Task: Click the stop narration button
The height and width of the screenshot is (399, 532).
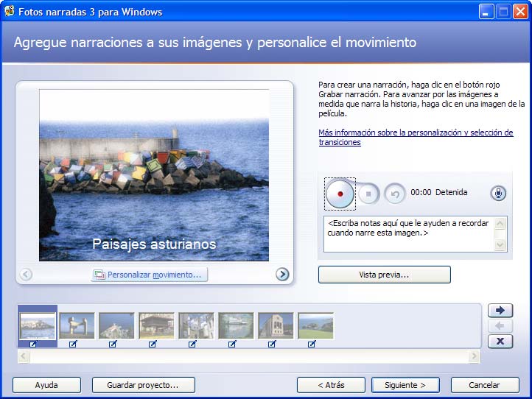Action: click(368, 194)
